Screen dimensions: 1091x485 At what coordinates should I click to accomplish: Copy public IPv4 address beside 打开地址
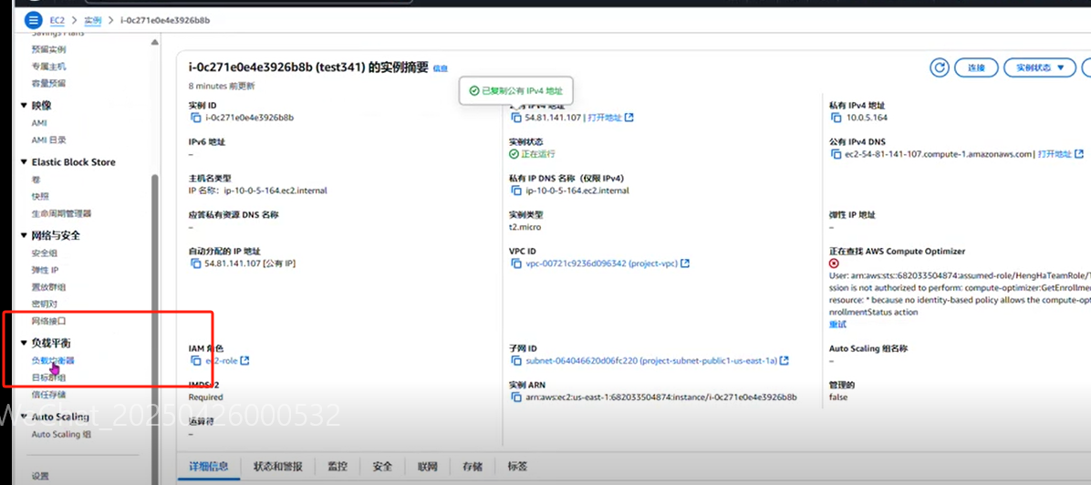(515, 118)
